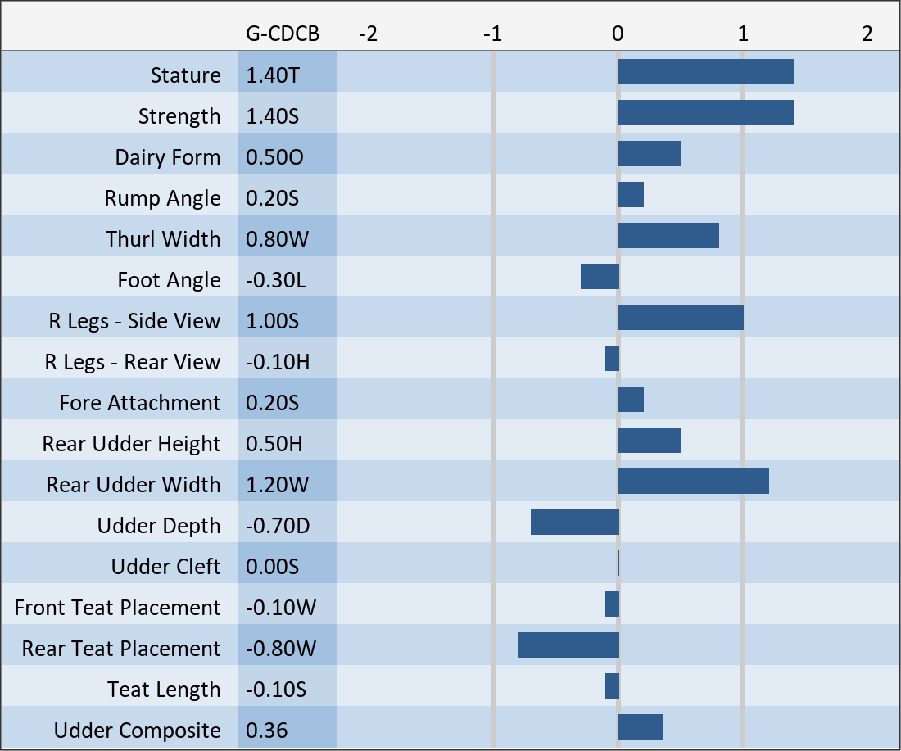Click the Rear Udder Width bar
This screenshot has height=751, width=901.
pos(693,482)
